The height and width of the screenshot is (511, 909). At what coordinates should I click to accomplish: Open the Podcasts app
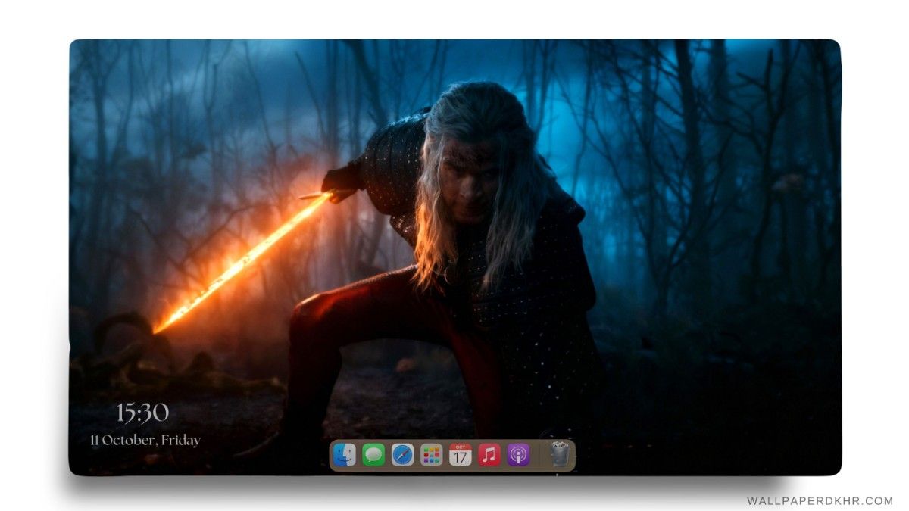tap(518, 455)
